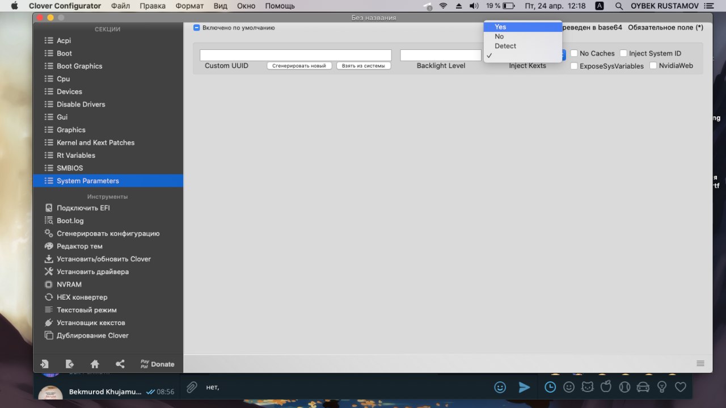
Task: Enable Inject System ID checkbox
Action: pos(623,53)
